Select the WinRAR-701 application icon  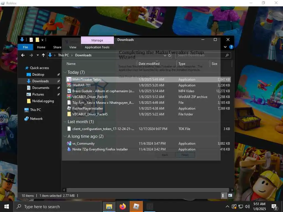tap(69, 85)
